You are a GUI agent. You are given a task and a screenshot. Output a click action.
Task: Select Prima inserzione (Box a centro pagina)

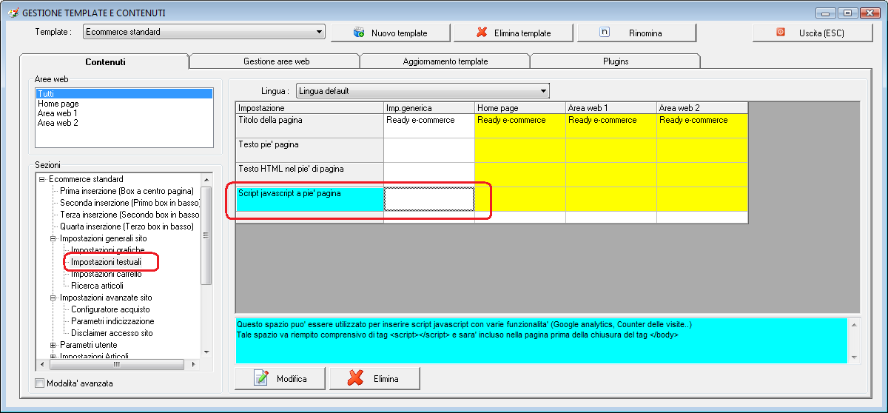[x=127, y=191]
